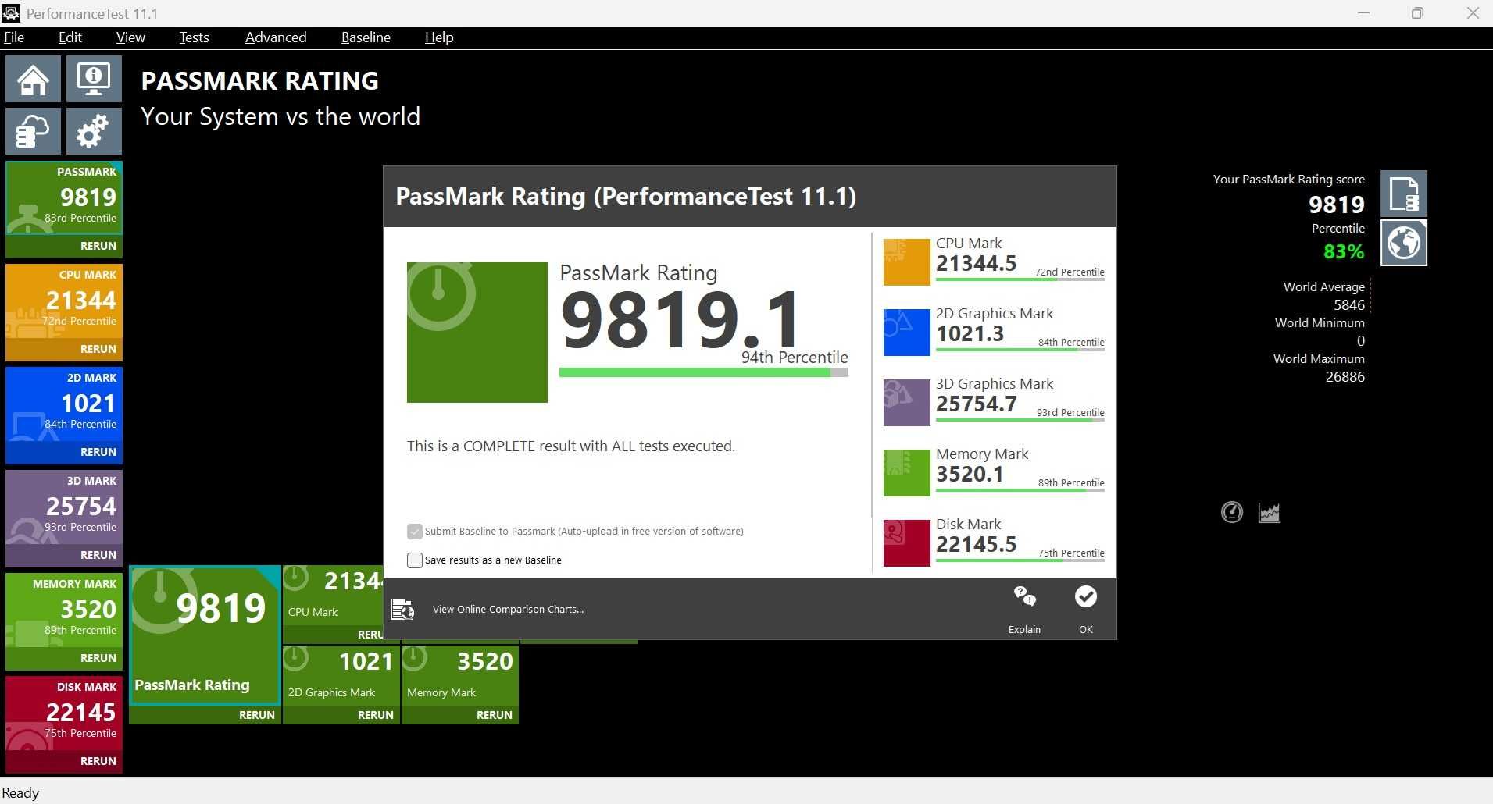Select the DISK MARK 22145 sidebar tile
This screenshot has width=1493, height=804.
click(x=64, y=713)
